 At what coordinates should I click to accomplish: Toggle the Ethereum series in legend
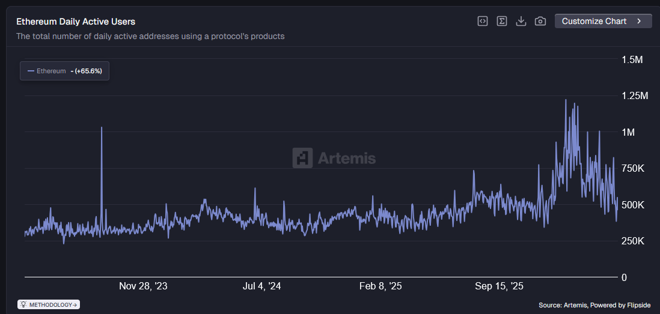[51, 71]
